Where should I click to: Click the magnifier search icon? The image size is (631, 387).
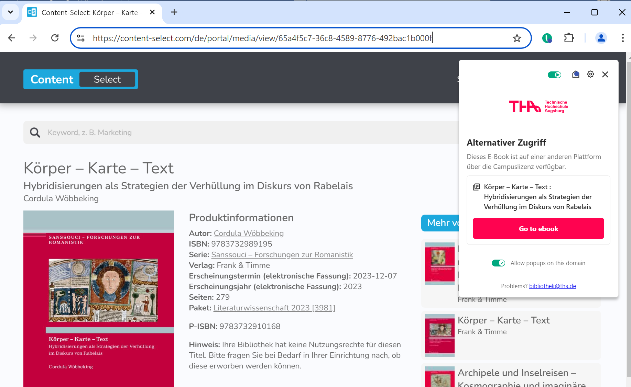pos(35,133)
